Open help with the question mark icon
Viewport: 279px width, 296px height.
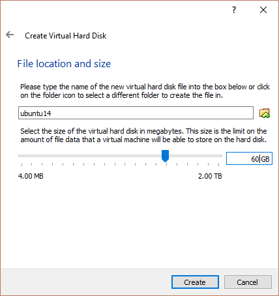pos(234,10)
